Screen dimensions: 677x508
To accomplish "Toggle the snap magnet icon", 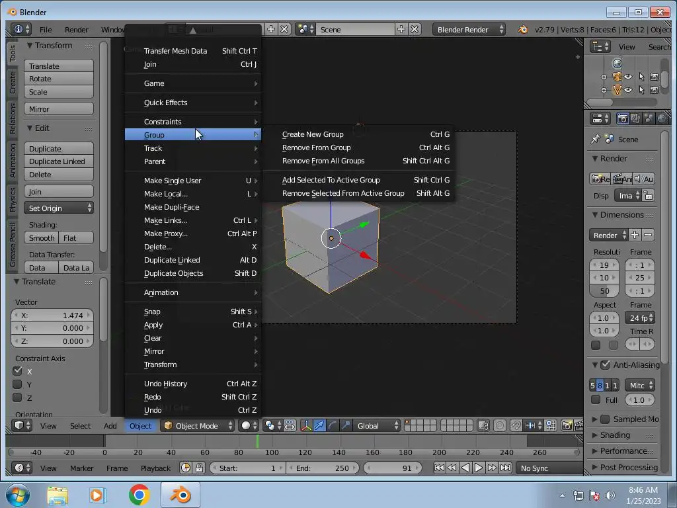I will point(516,425).
